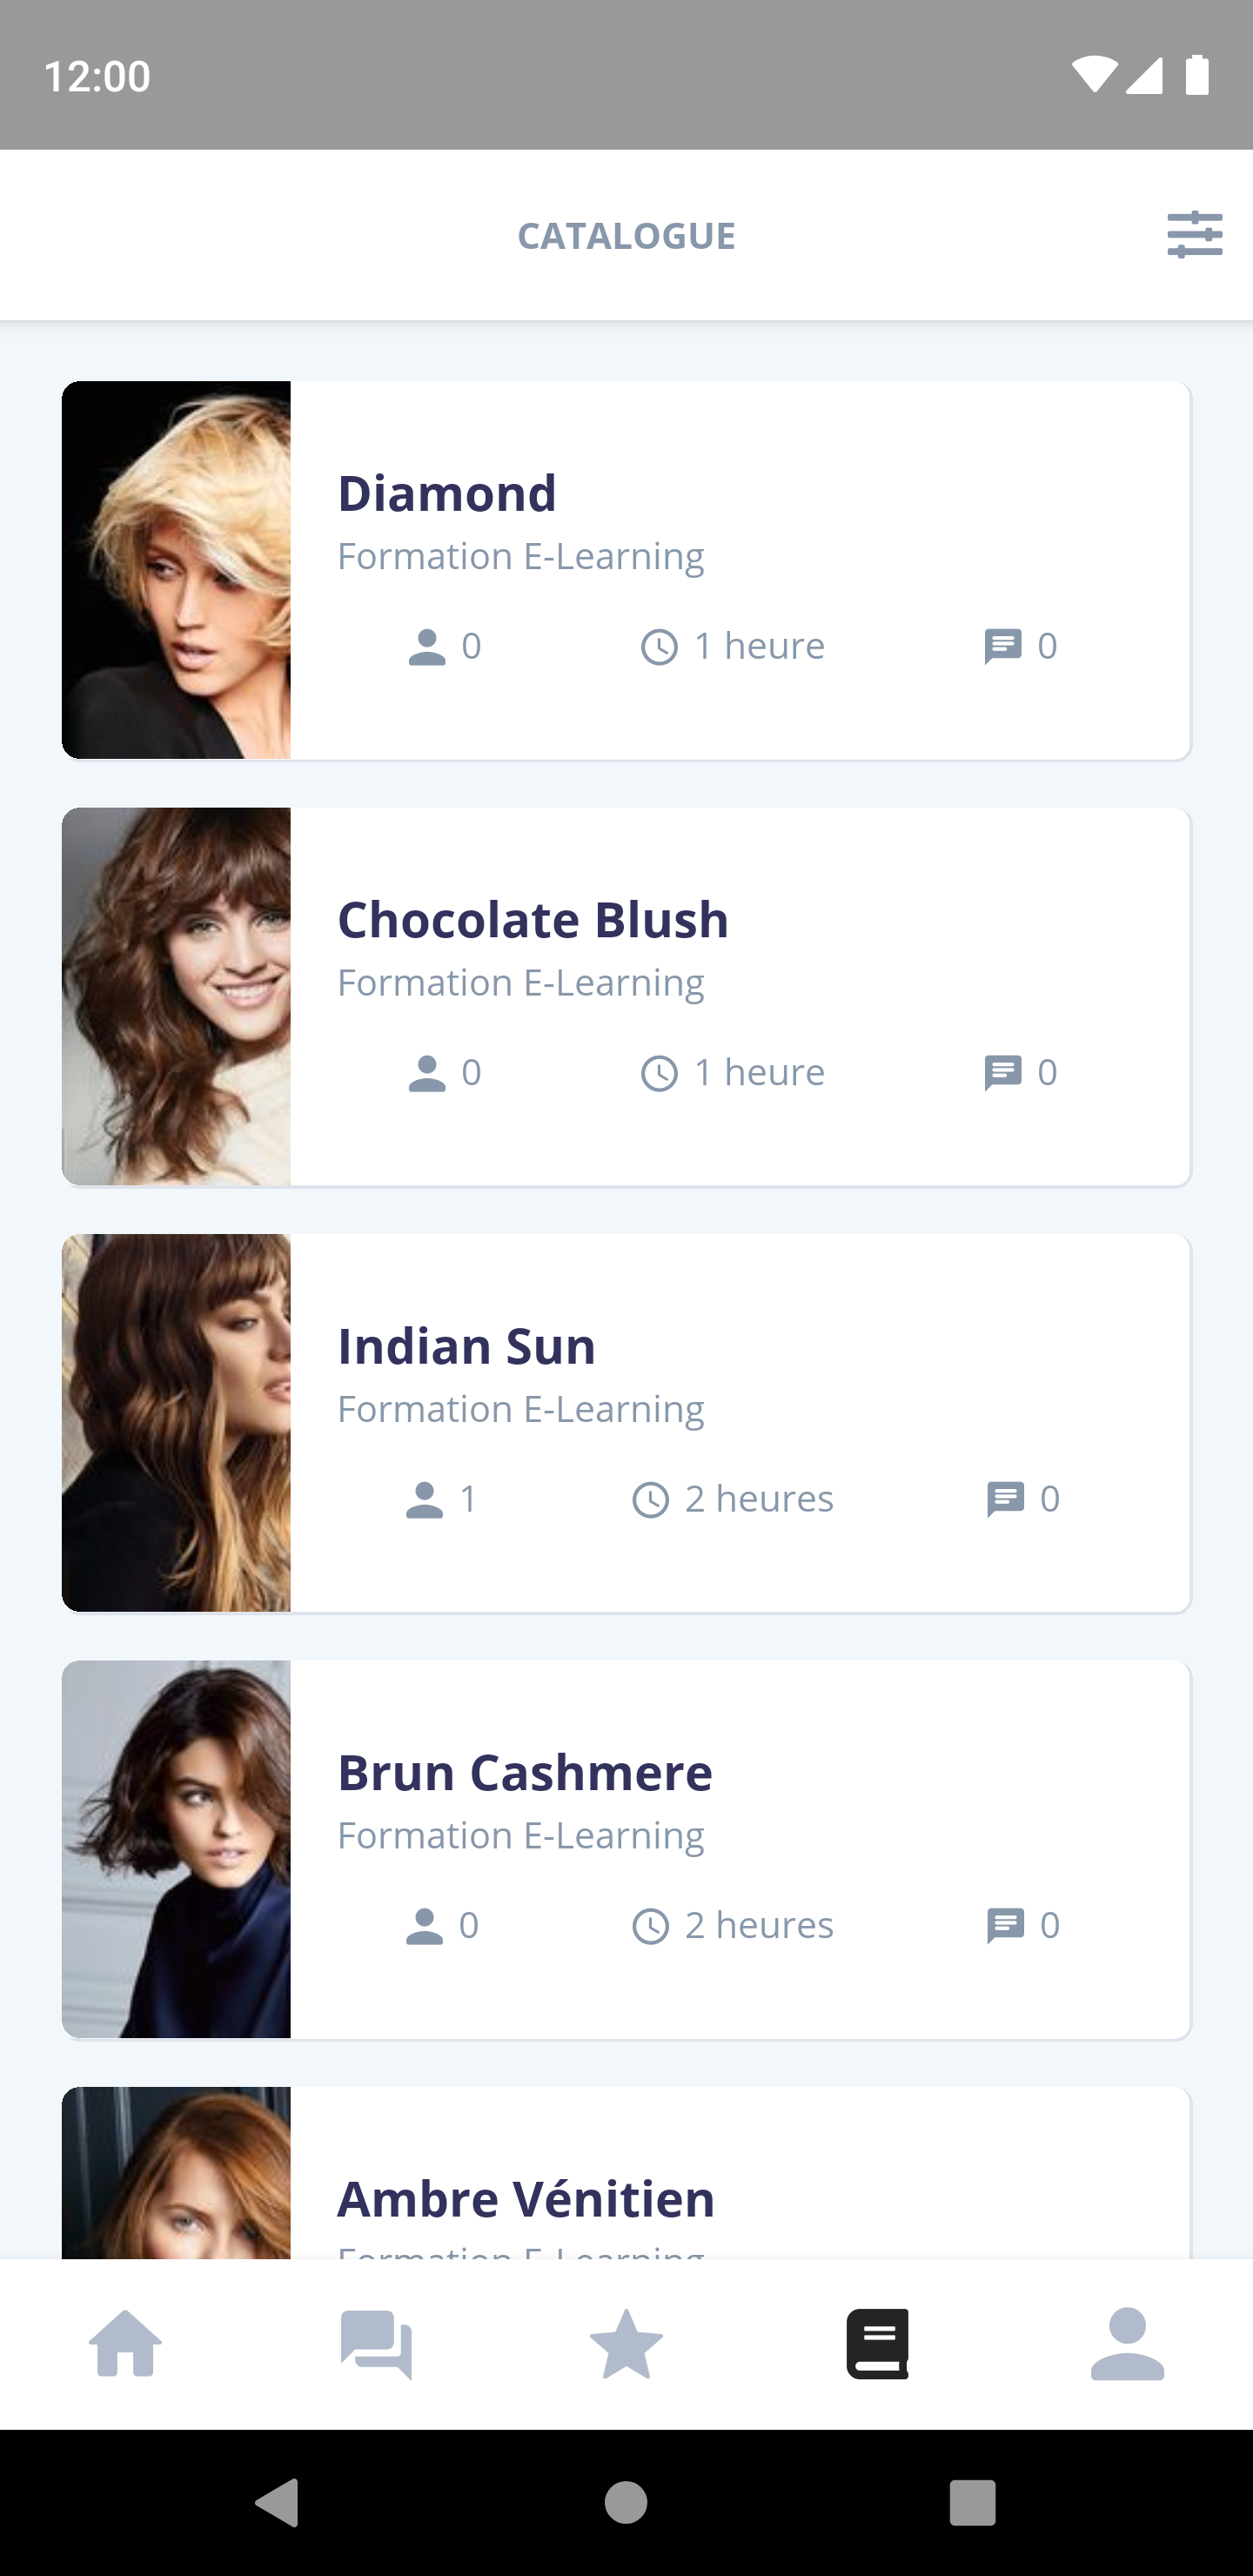Viewport: 1253px width, 2576px height.
Task: Tap the comments icon on Brun Cashmere card
Action: click(x=1004, y=1926)
